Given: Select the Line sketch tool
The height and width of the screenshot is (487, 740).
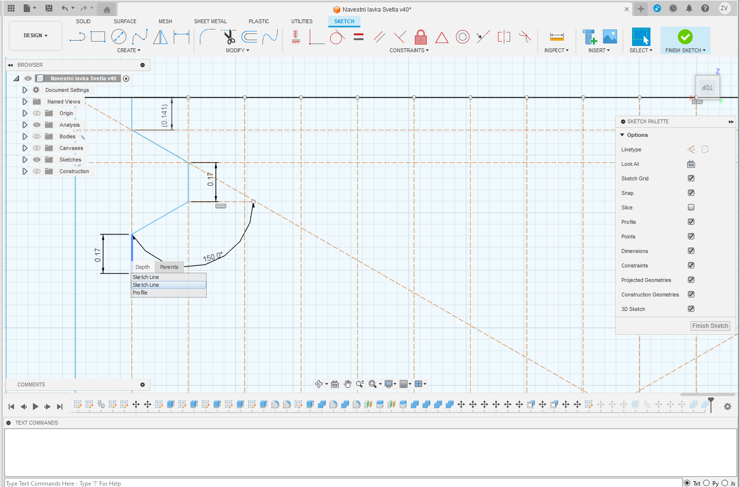Looking at the screenshot, I should [77, 37].
